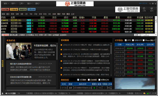Select the COMEX tab
This screenshot has height=96, width=158.
50,35
